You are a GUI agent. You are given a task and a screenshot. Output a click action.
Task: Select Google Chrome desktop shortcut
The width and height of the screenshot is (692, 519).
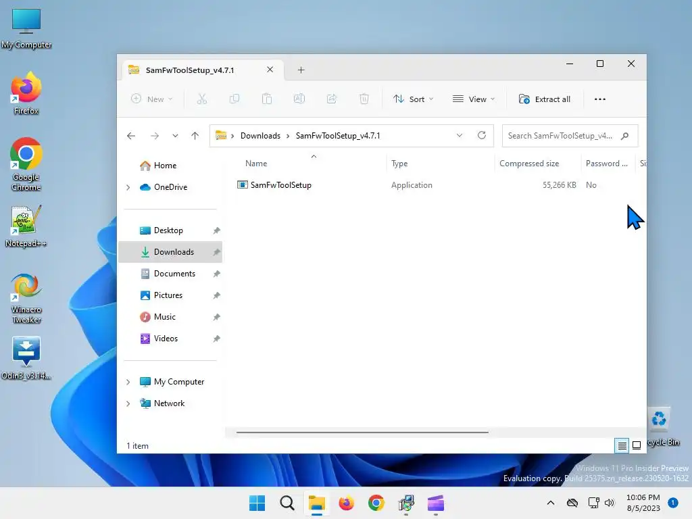tap(26, 164)
